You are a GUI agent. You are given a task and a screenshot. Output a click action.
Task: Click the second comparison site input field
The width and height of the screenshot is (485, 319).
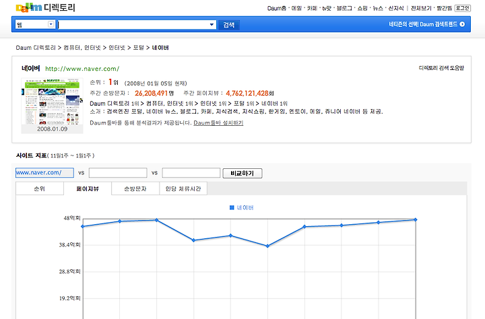pos(118,173)
